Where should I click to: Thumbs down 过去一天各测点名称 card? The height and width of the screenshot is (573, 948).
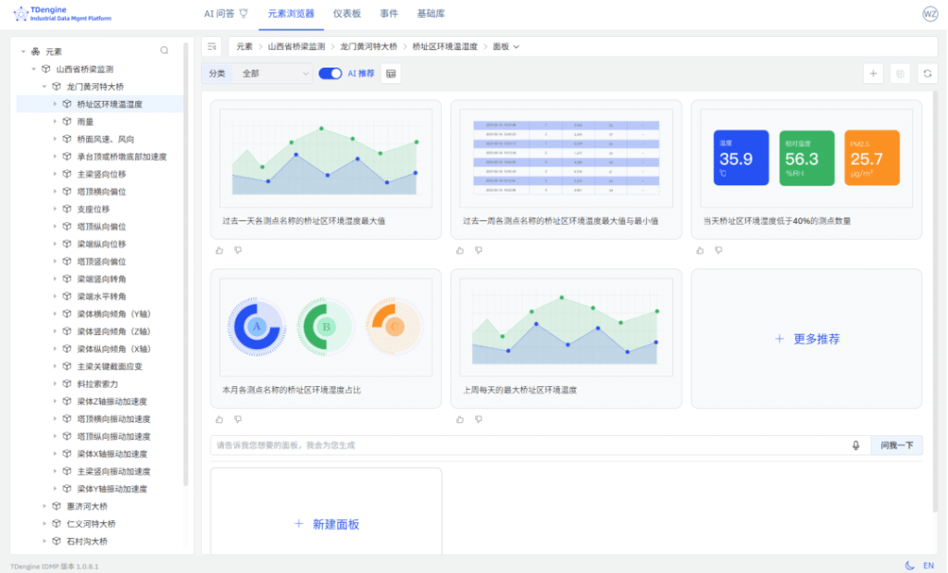[238, 250]
